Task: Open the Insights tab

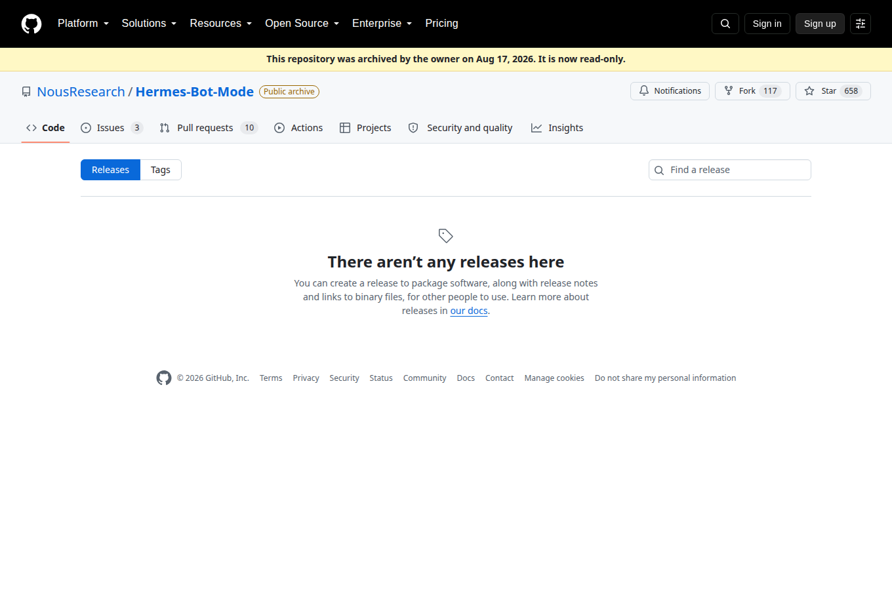Action: pos(557,128)
